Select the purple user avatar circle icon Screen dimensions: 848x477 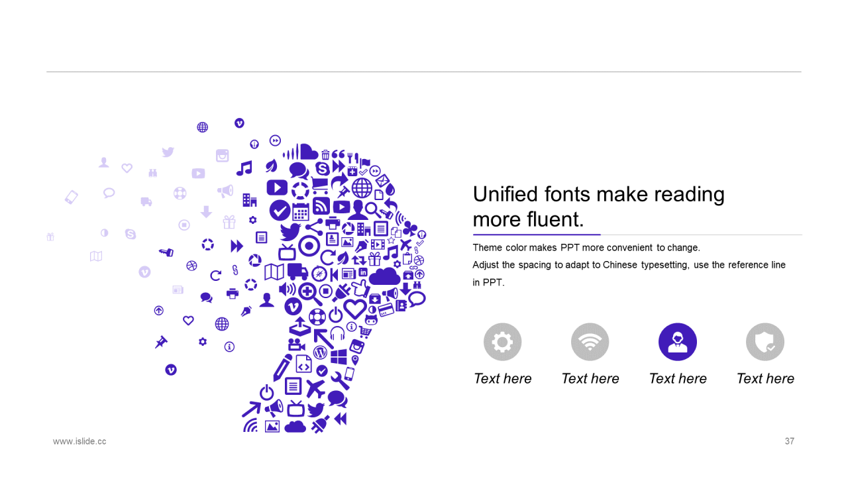(678, 342)
